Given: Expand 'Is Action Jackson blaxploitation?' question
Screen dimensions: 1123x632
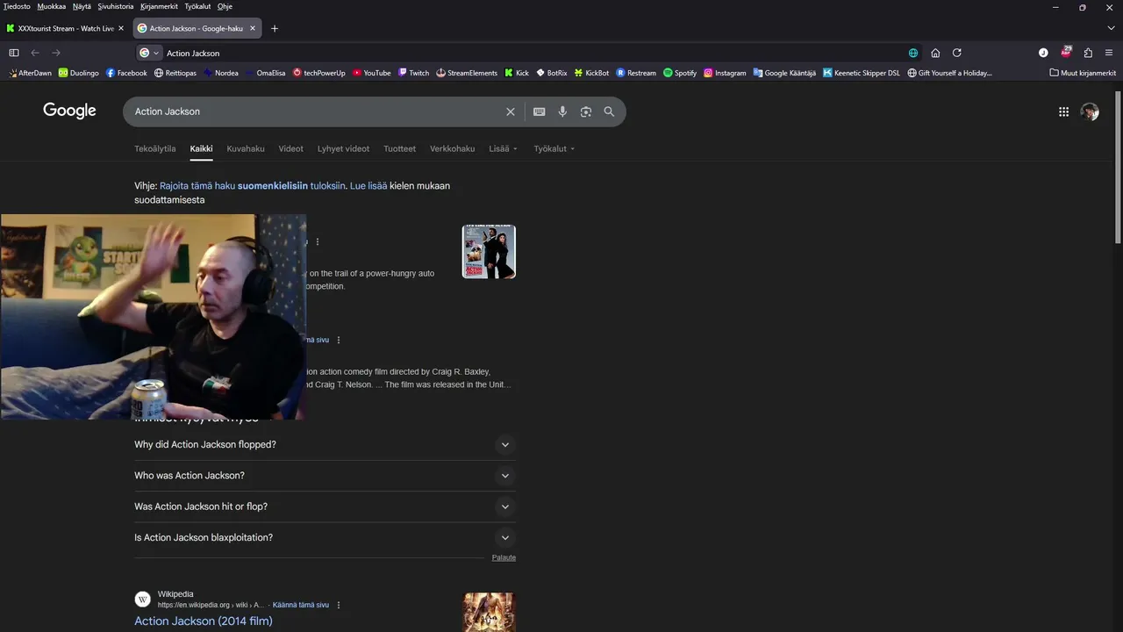Looking at the screenshot, I should (x=325, y=537).
